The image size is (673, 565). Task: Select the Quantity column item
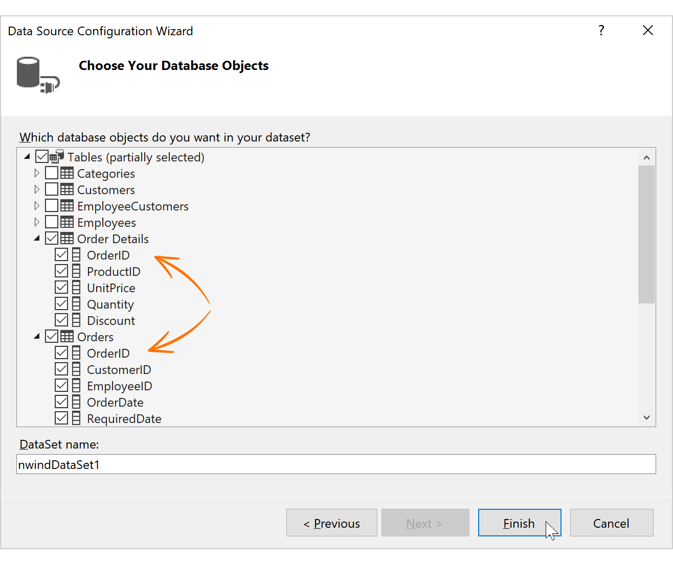[x=110, y=304]
